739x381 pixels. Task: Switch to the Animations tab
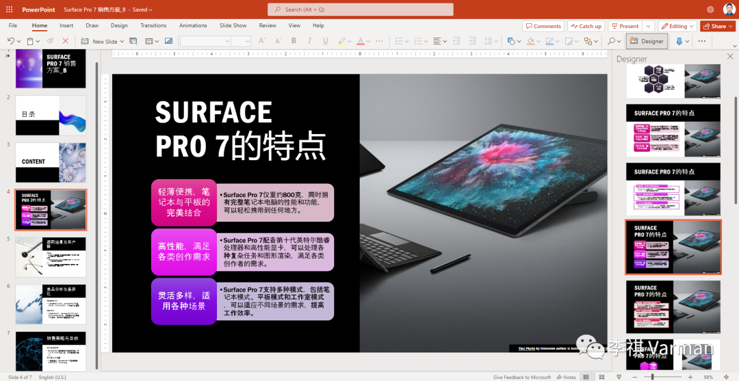193,25
